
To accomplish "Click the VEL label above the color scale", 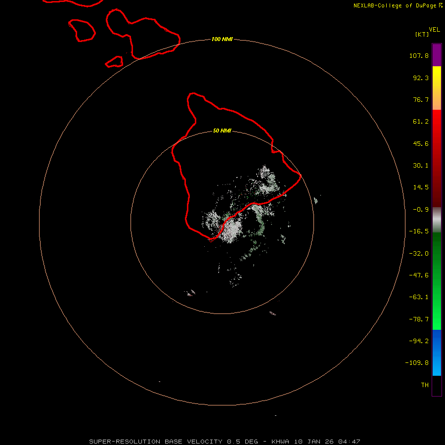I will tap(434, 30).
